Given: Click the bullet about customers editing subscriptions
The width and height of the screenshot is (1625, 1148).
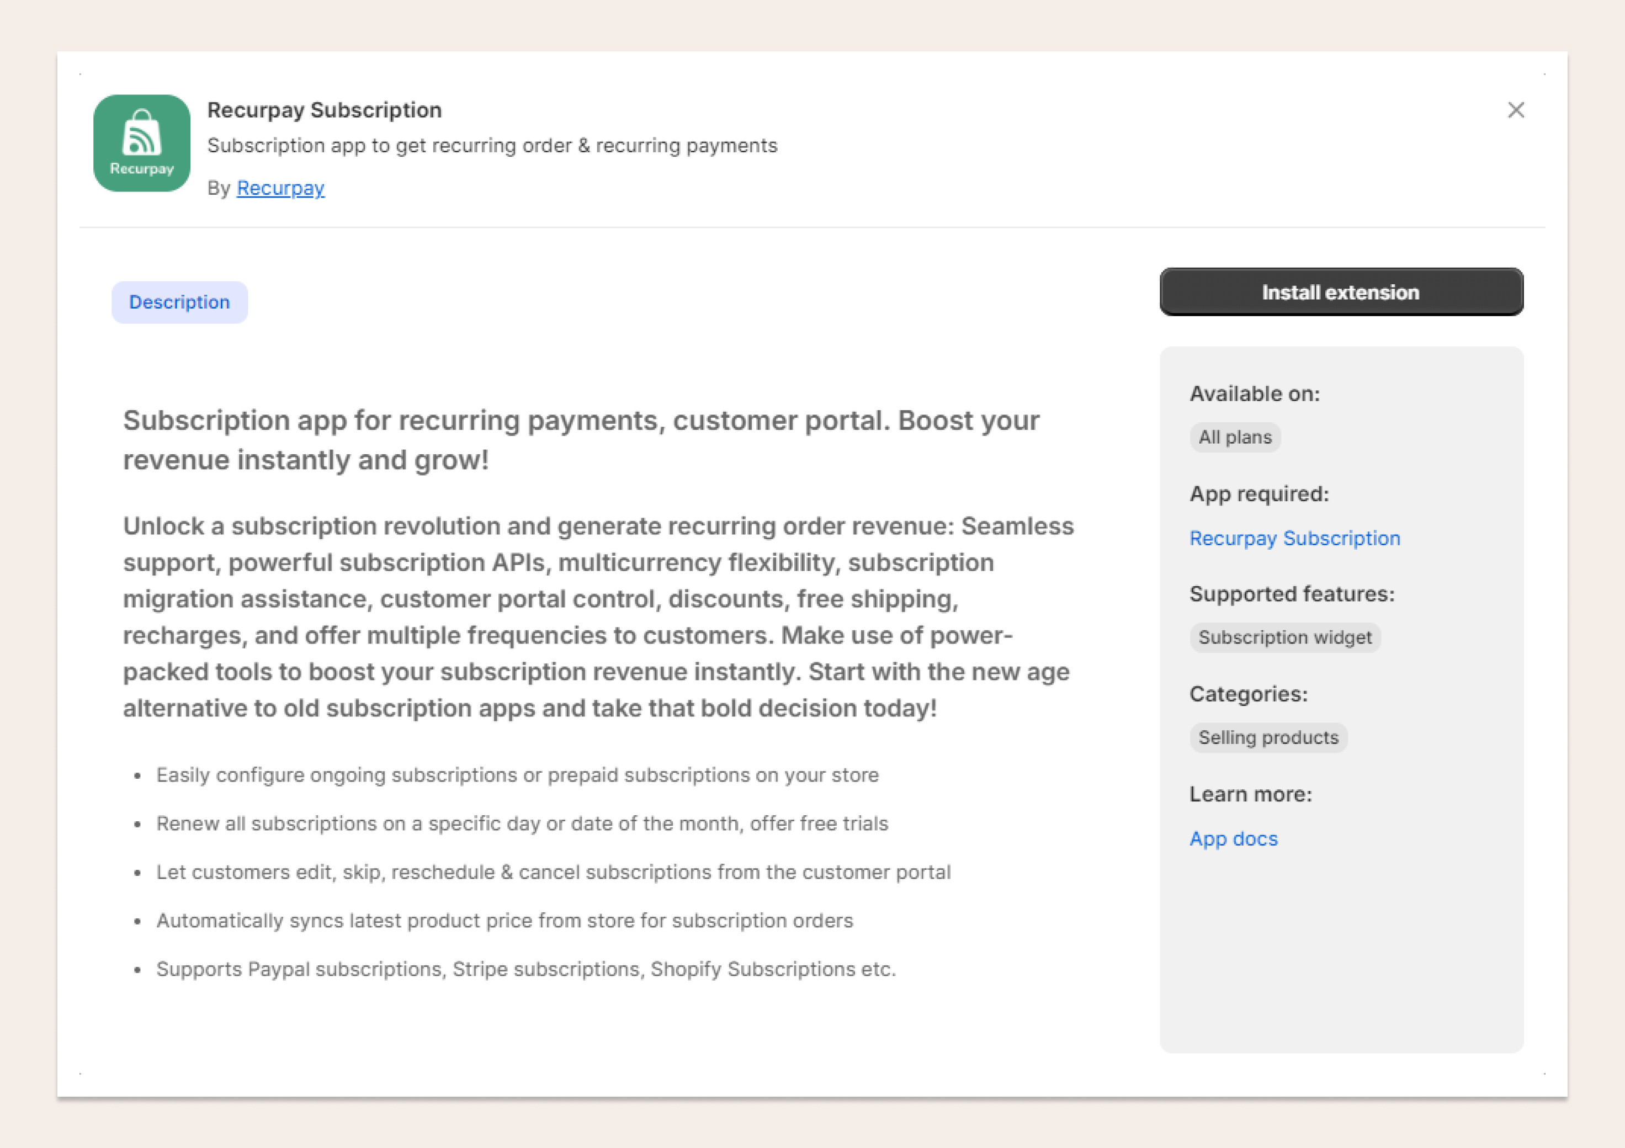Looking at the screenshot, I should [x=554, y=872].
